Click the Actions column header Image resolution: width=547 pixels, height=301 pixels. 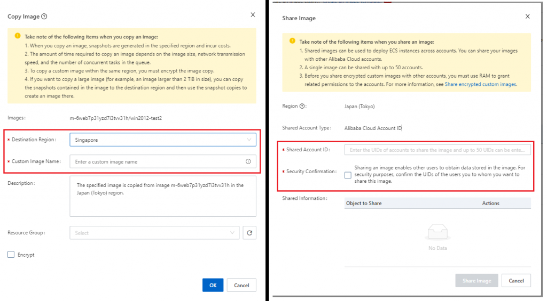click(x=490, y=203)
